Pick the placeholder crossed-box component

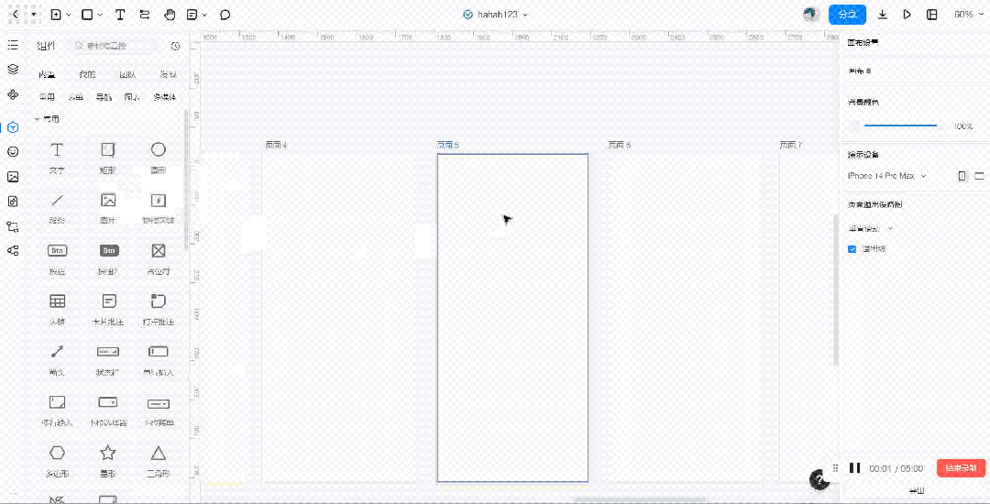coord(158,258)
